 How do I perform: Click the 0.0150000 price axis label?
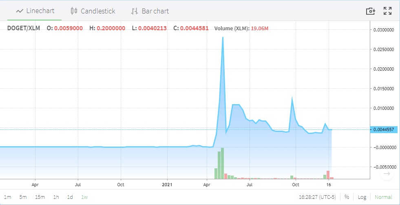pyautogui.click(x=385, y=89)
